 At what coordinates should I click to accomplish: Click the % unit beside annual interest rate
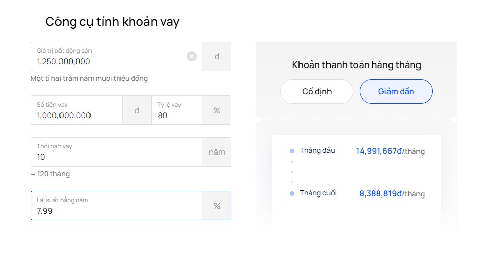(217, 206)
